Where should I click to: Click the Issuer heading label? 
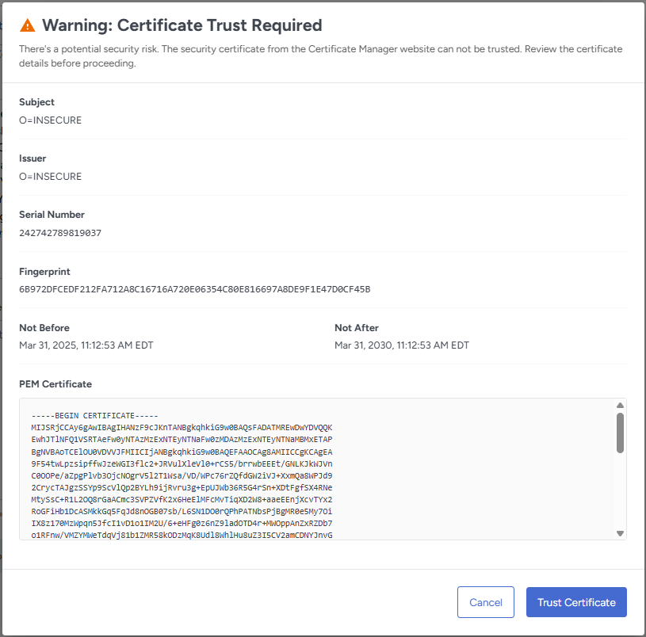click(32, 158)
